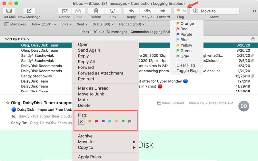Toggle the message filter icon
Viewport: 258px width, 161px height.
pyautogui.click(x=253, y=39)
